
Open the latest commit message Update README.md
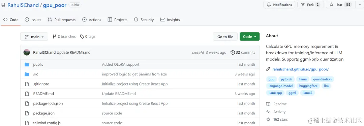(x=73, y=52)
